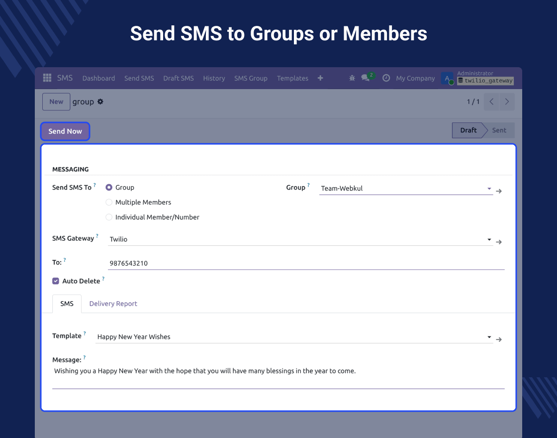Click the twilio_gateway database label
Screen dimensions: 557x438
(485, 81)
